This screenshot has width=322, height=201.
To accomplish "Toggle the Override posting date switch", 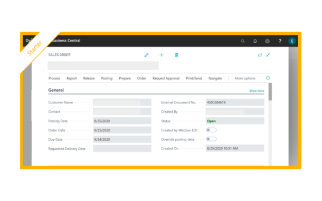I will pos(211,139).
